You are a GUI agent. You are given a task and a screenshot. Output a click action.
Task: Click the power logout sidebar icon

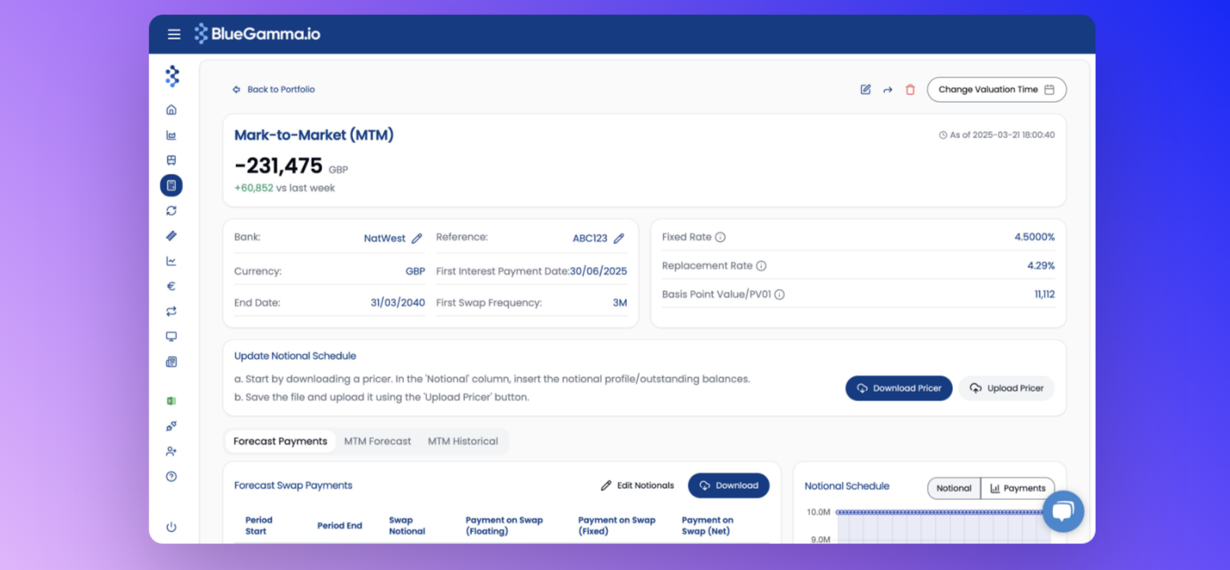pos(171,527)
